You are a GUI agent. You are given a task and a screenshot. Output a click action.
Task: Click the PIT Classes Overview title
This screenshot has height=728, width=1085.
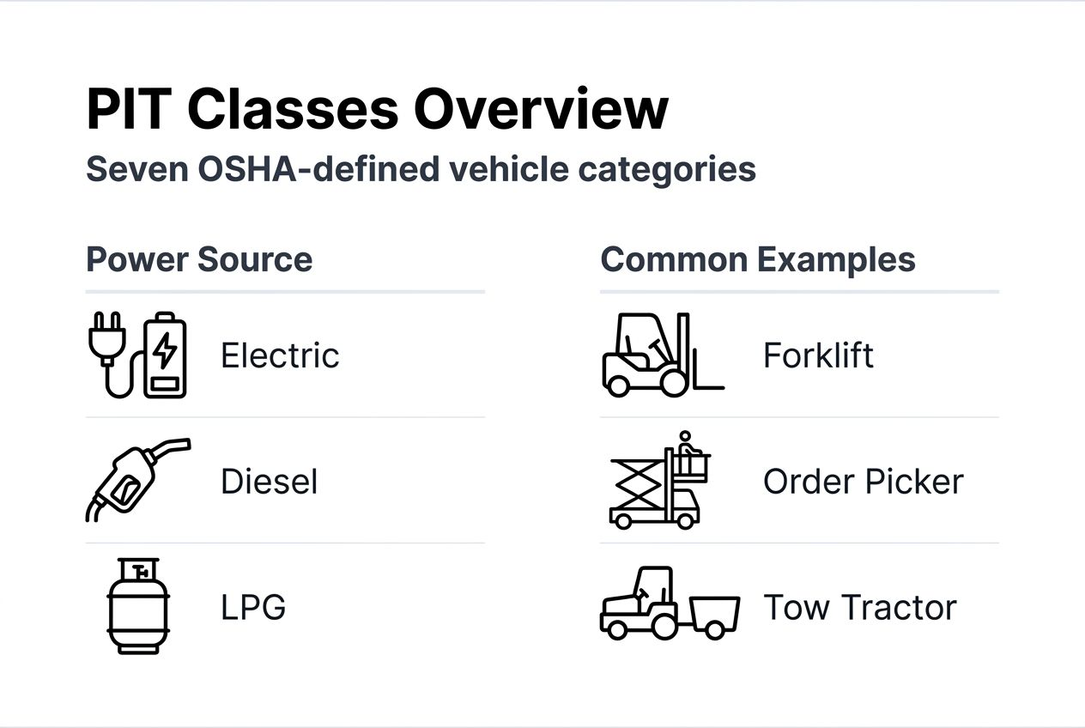tap(377, 110)
